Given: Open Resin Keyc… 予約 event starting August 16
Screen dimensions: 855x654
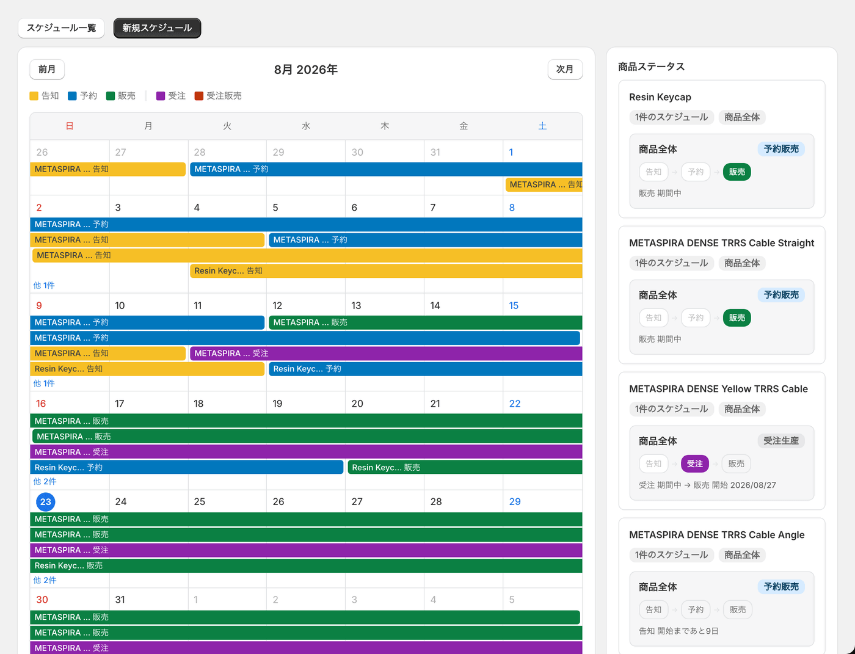Looking at the screenshot, I should (x=186, y=468).
